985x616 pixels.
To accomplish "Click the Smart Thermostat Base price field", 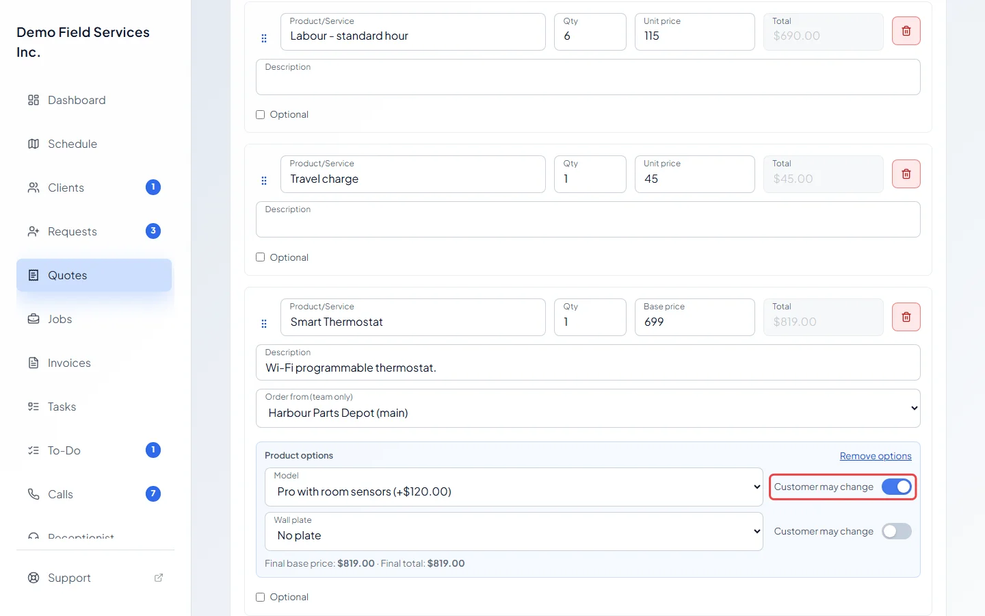I will point(695,317).
